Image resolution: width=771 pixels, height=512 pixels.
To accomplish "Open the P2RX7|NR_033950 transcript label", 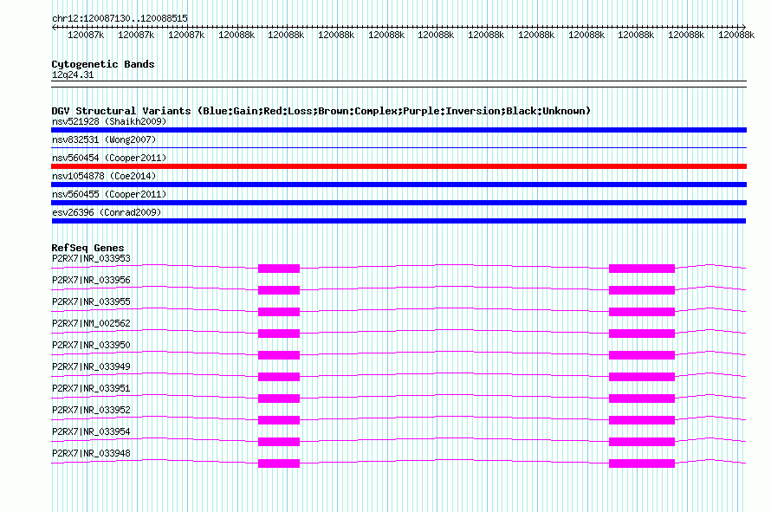I will 91,345.
